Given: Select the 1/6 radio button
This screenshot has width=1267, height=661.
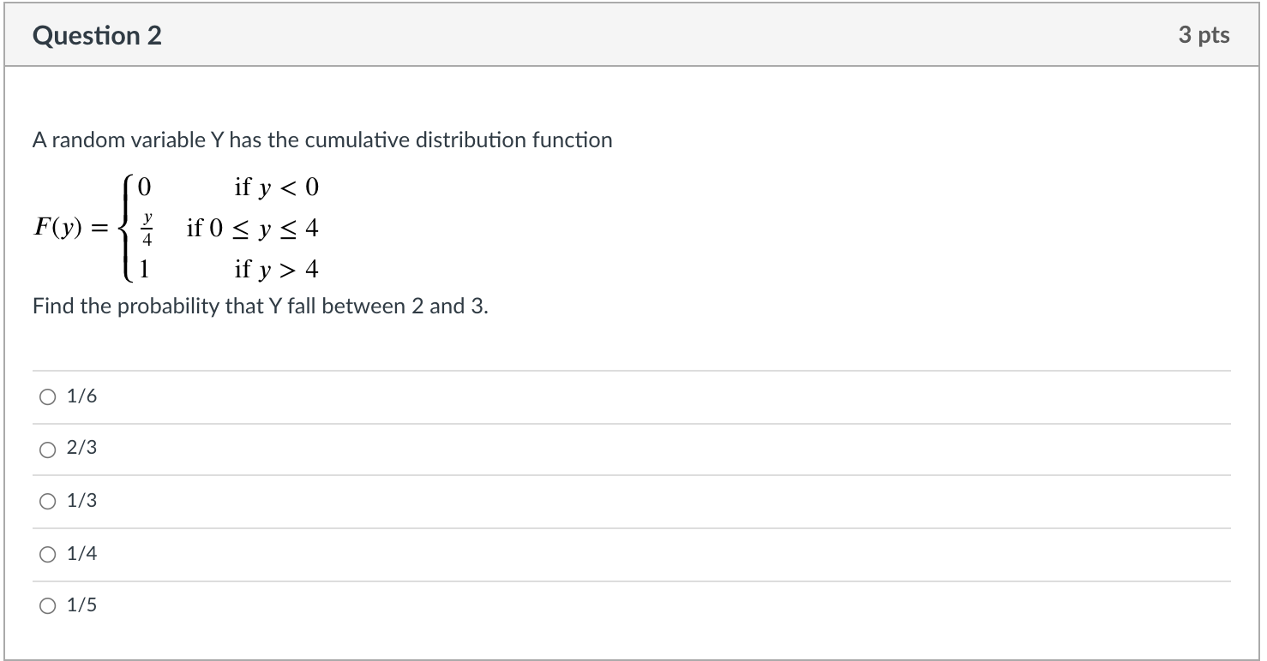Looking at the screenshot, I should (x=46, y=396).
